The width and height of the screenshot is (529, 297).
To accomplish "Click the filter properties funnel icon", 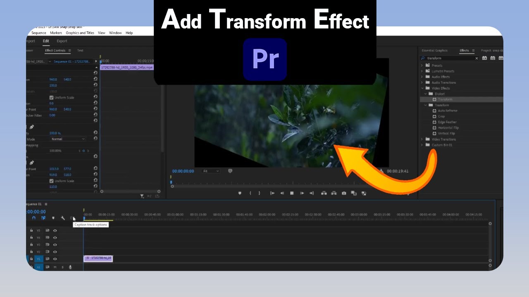I will [142, 196].
